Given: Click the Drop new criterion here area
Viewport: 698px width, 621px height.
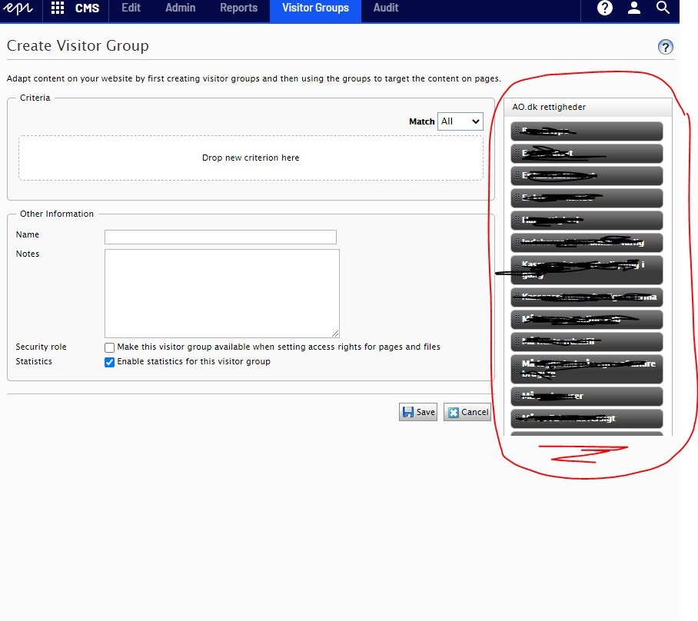Looking at the screenshot, I should click(x=251, y=158).
